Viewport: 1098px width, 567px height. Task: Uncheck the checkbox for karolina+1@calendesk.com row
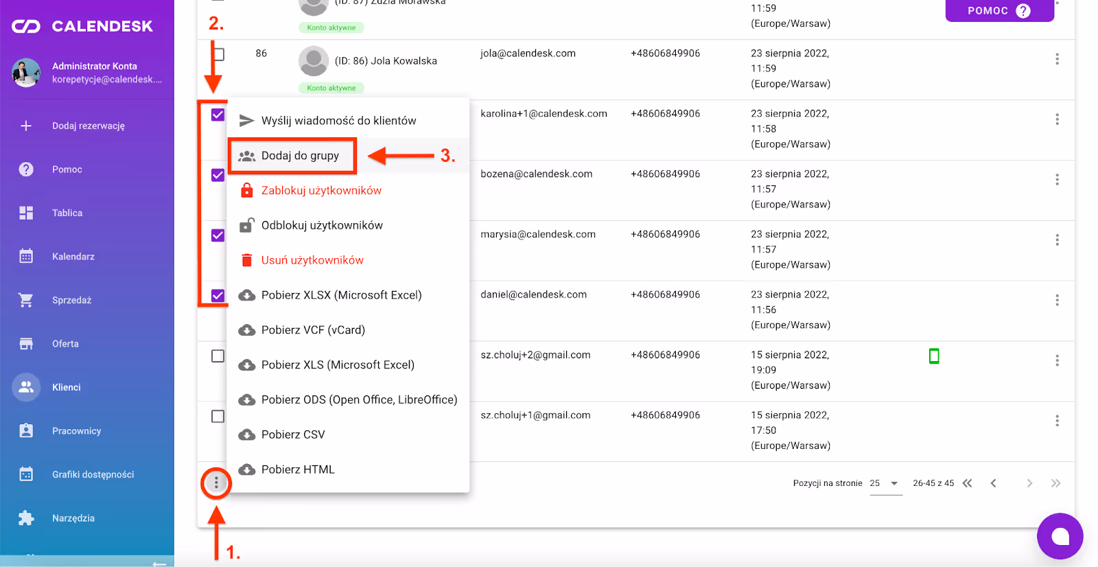[x=218, y=115]
